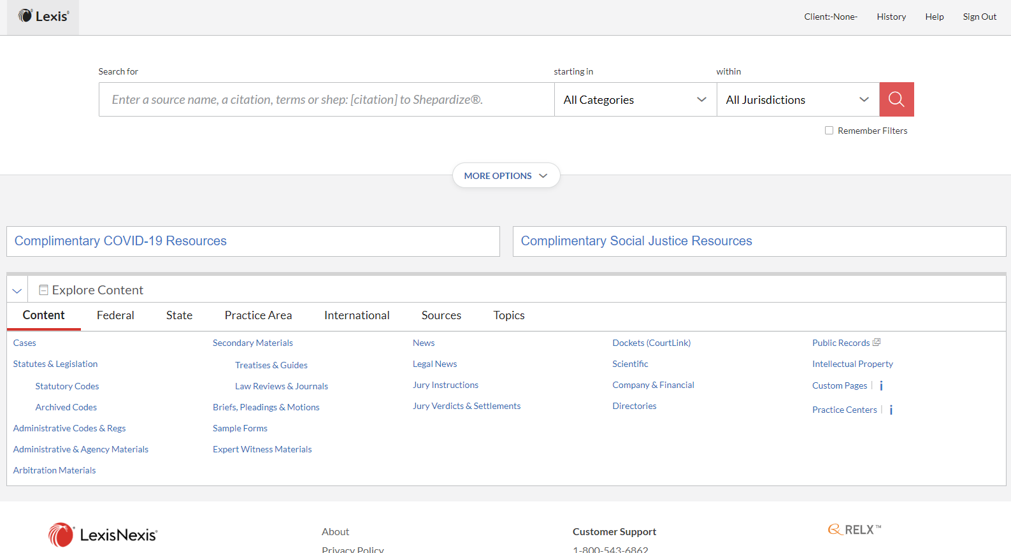Open the Cases link
This screenshot has width=1011, height=553.
tap(25, 343)
